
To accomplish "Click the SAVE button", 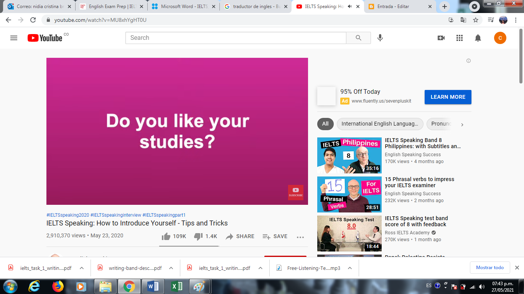I will [275, 237].
